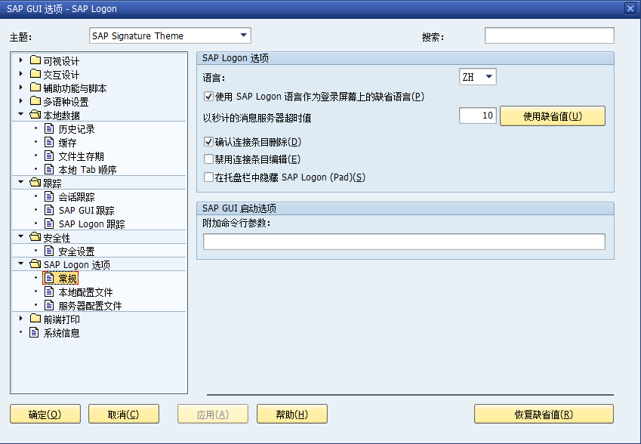641x444 pixels.
Task: Click the SAP Logon 跟踪 document icon
Action: click(x=49, y=224)
